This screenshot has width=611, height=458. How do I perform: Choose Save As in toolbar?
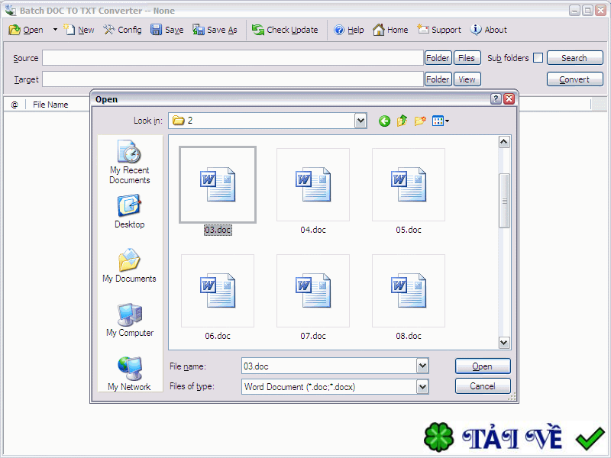215,30
